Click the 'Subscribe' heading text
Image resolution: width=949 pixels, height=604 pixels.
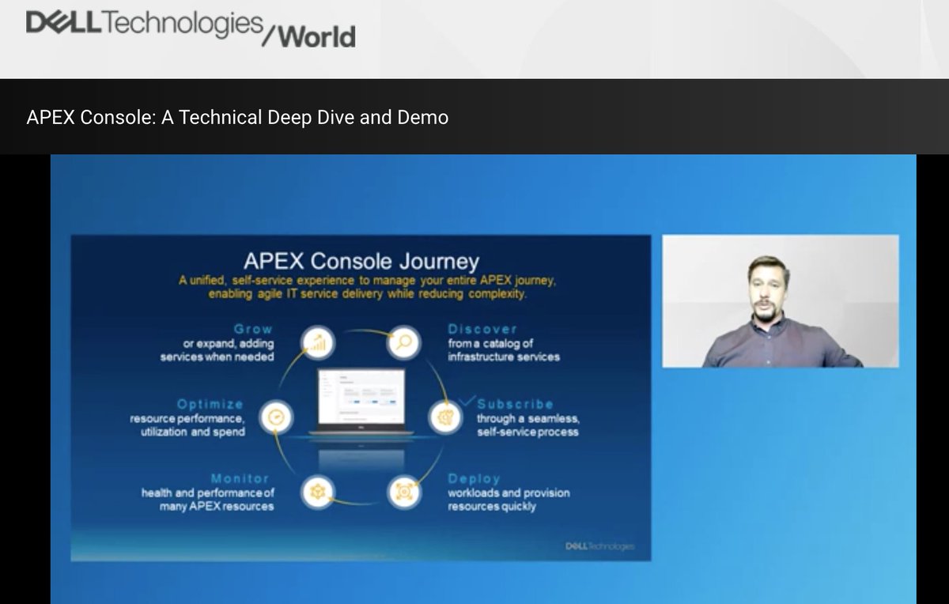[x=515, y=404]
